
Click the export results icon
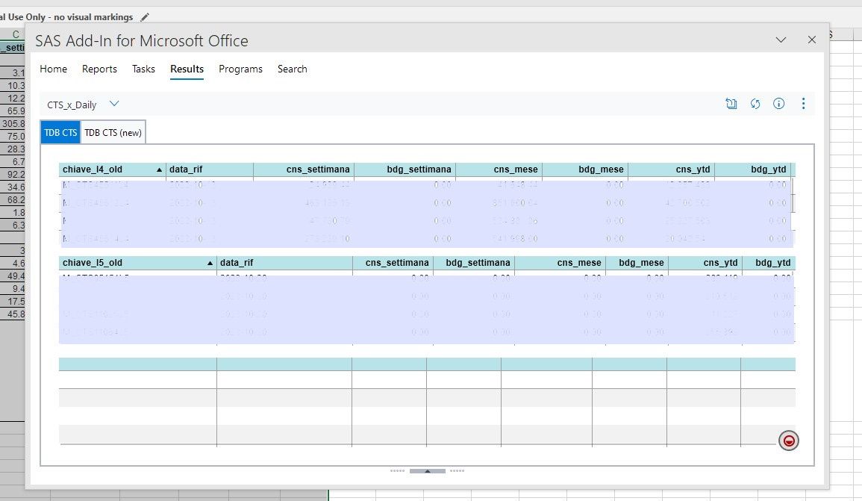(731, 103)
